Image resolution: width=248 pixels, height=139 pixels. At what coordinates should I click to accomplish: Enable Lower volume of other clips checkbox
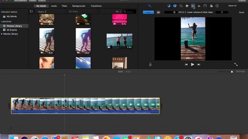pos(186,12)
